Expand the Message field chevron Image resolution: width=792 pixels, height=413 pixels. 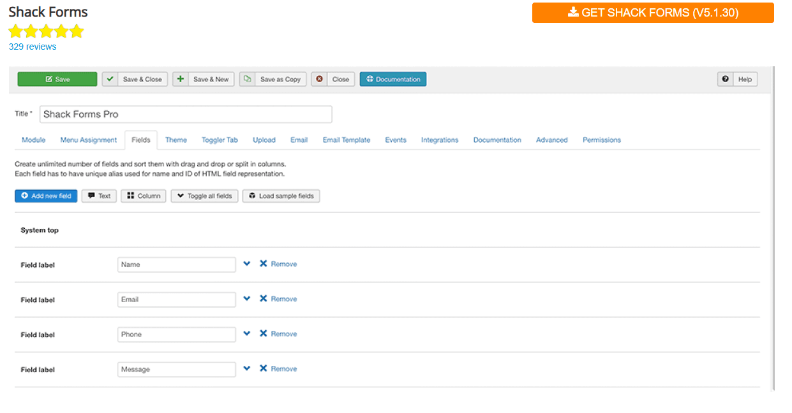point(247,369)
